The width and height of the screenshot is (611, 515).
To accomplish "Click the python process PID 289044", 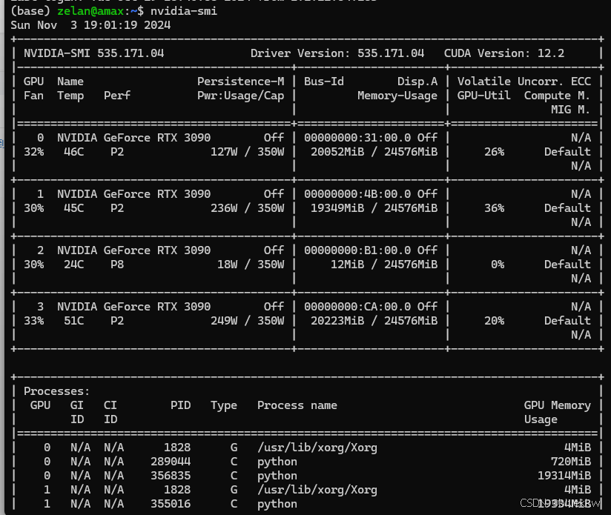I will (171, 462).
